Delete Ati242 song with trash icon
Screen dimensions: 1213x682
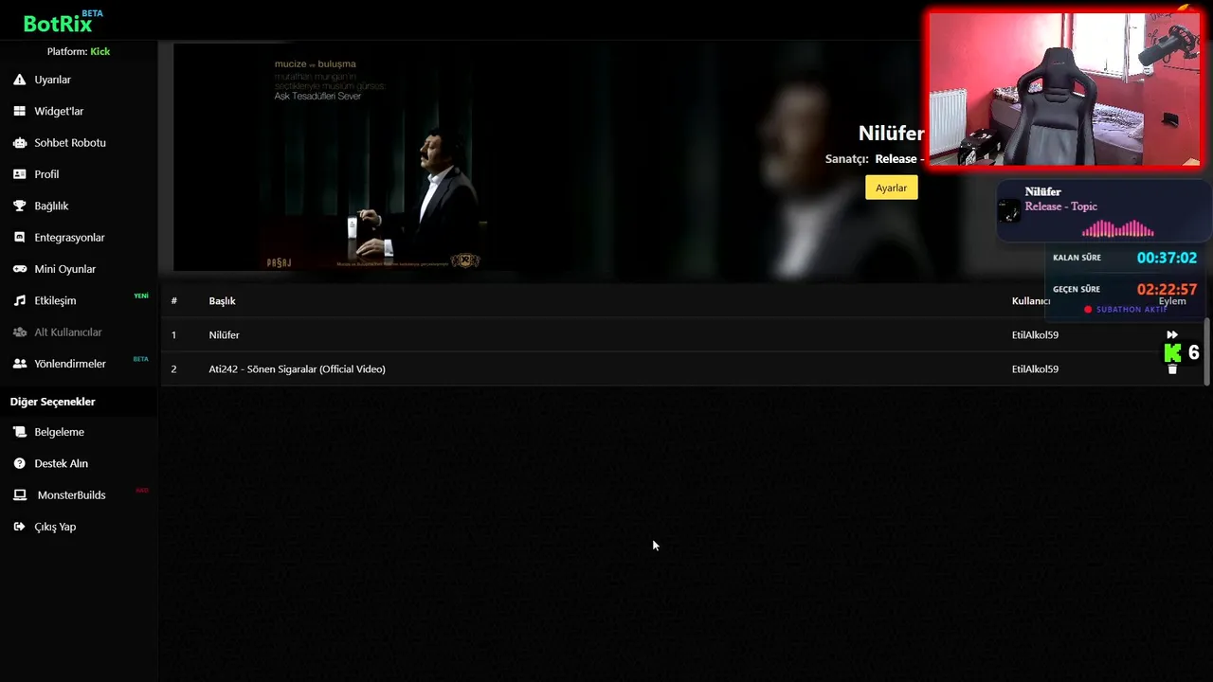pyautogui.click(x=1172, y=369)
